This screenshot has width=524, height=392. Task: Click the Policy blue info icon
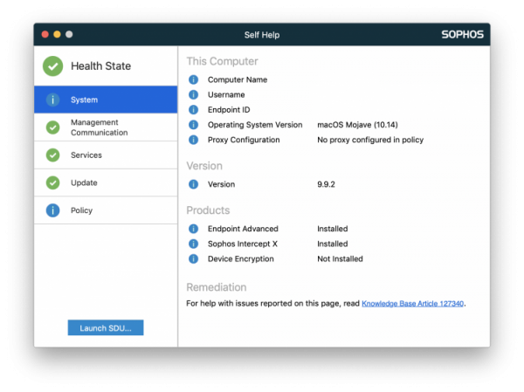52,210
